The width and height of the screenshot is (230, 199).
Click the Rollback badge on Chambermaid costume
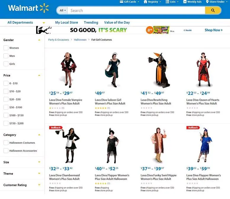(56, 128)
